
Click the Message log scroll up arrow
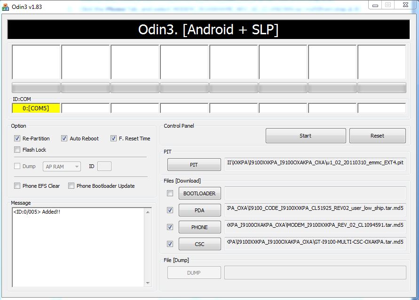148,212
